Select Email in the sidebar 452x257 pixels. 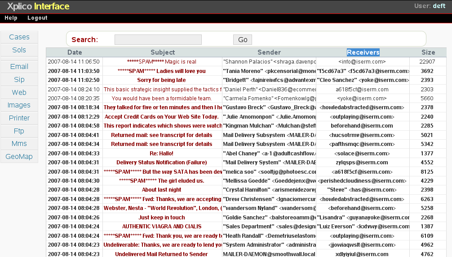tap(19, 67)
